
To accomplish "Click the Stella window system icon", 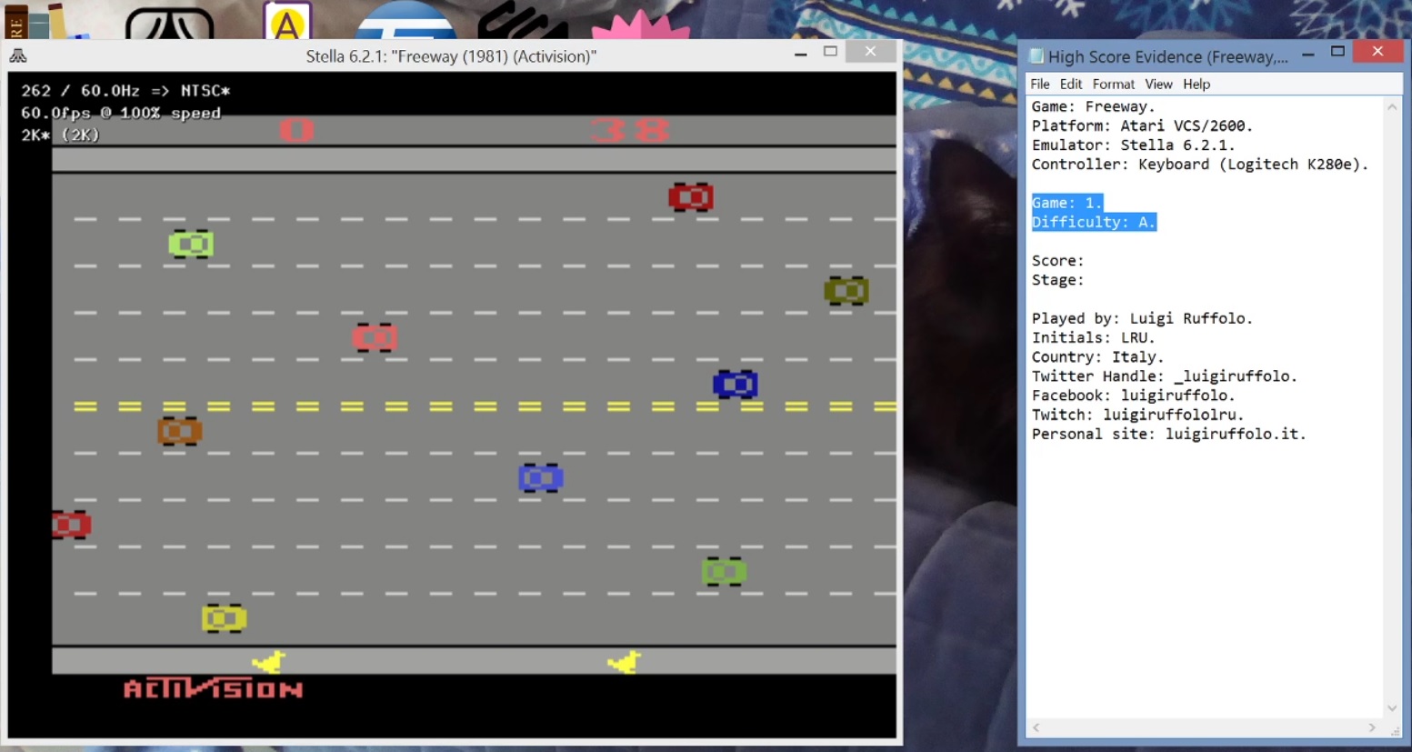I will pyautogui.click(x=18, y=56).
